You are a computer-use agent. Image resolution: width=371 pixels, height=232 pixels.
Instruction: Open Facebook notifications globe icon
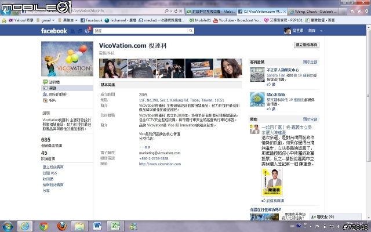point(87,31)
